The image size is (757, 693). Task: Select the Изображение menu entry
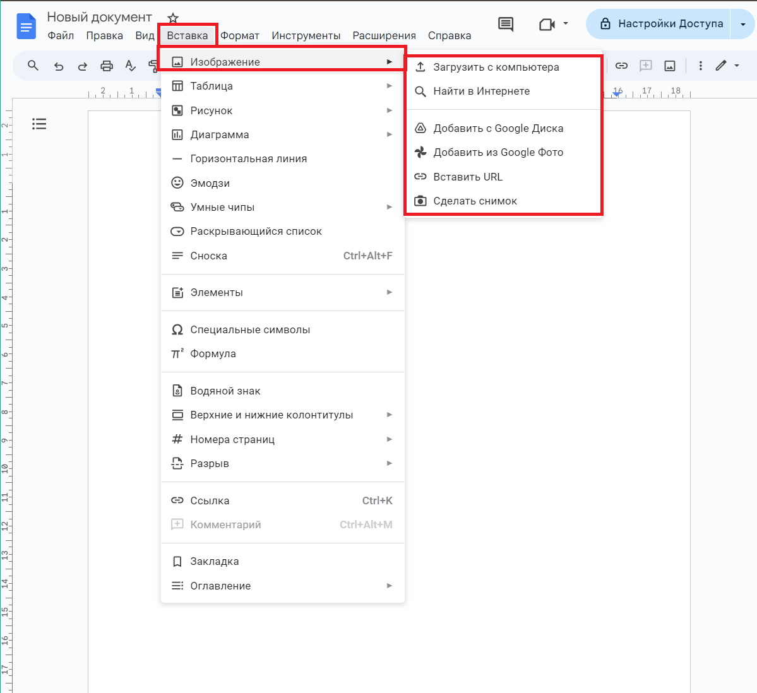(x=282, y=62)
